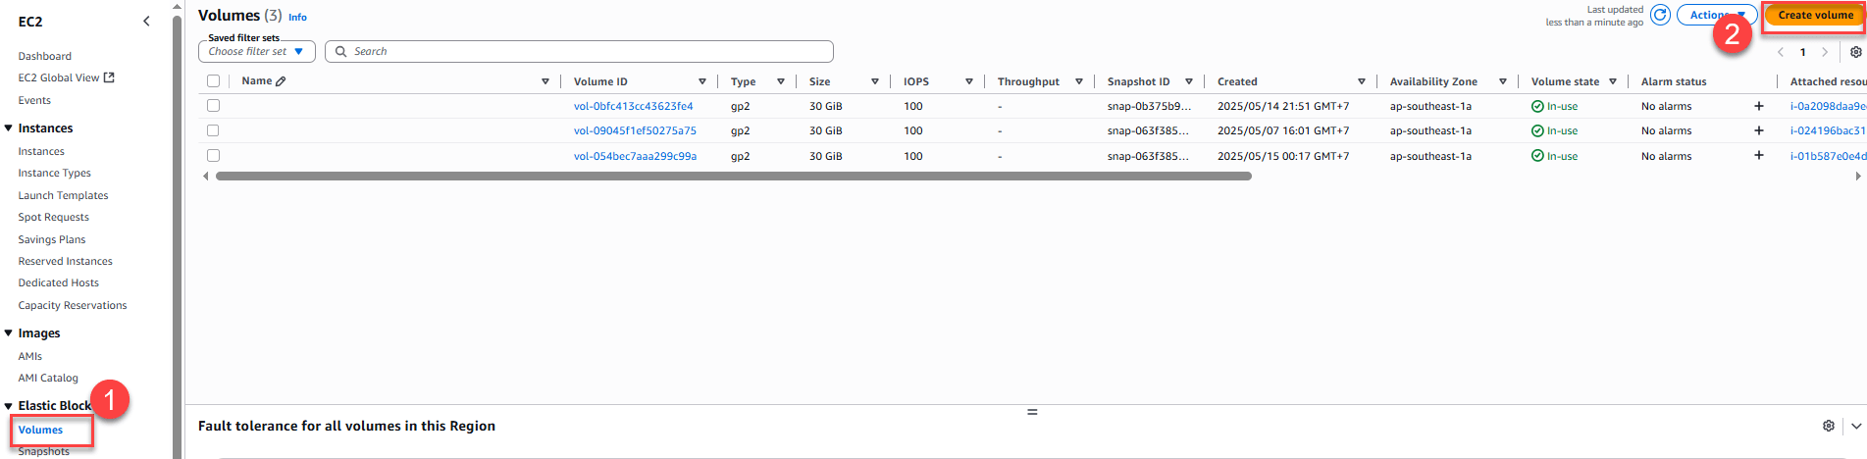Open table preferences gear icon
Image resolution: width=1867 pixels, height=459 pixels.
point(1855,52)
